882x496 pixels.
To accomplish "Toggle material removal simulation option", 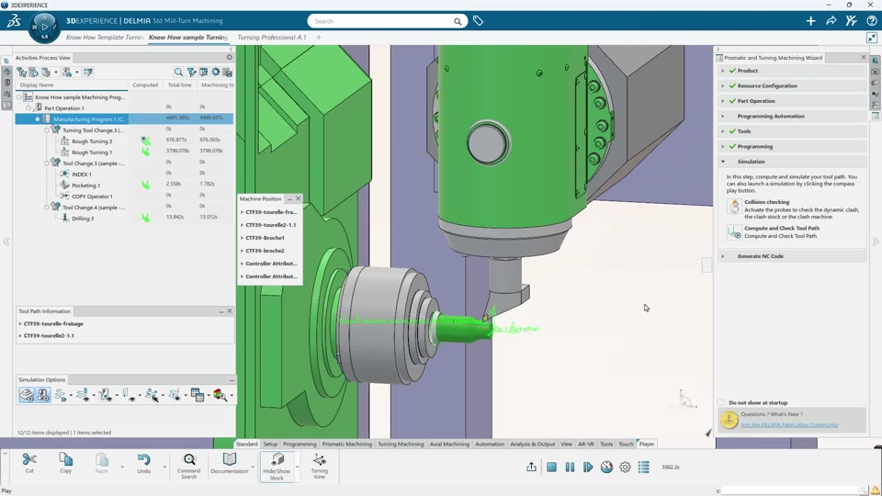I will tap(27, 395).
